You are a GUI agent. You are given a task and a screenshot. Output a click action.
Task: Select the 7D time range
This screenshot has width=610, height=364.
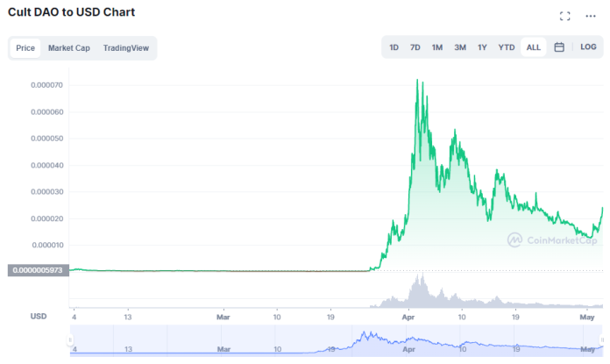(x=415, y=47)
